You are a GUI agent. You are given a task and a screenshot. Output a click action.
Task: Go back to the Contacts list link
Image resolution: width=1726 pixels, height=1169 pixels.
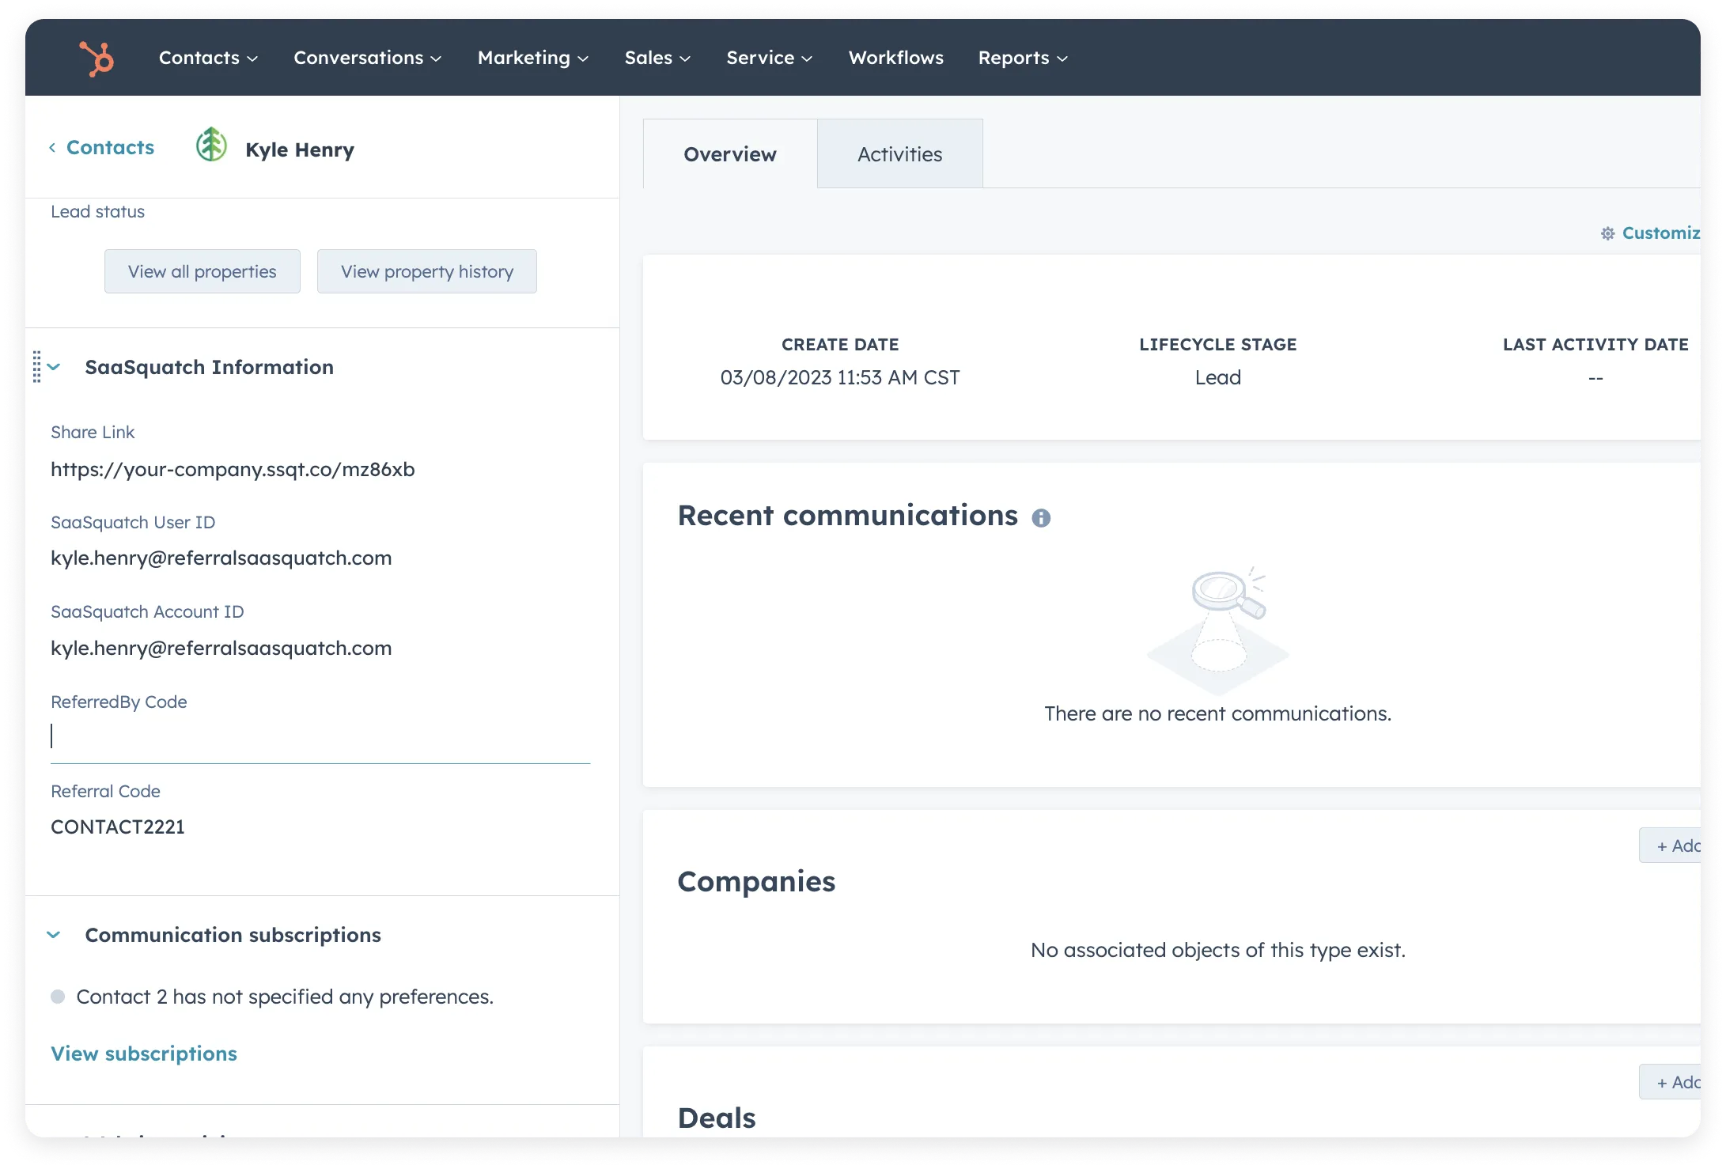pos(110,148)
